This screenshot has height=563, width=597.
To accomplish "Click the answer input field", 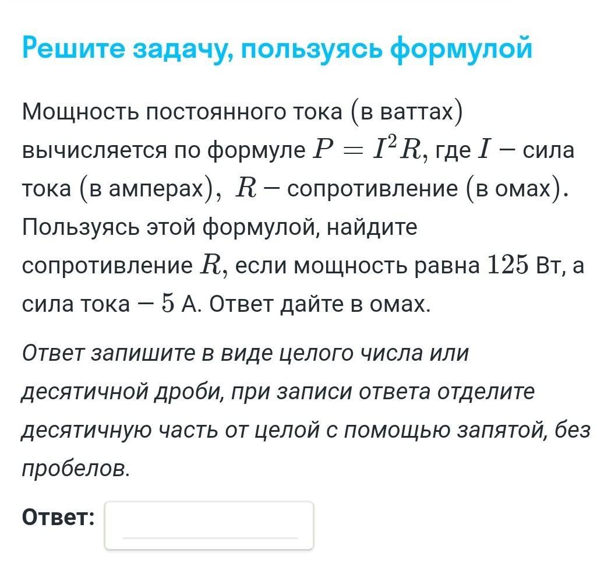I will [x=209, y=525].
